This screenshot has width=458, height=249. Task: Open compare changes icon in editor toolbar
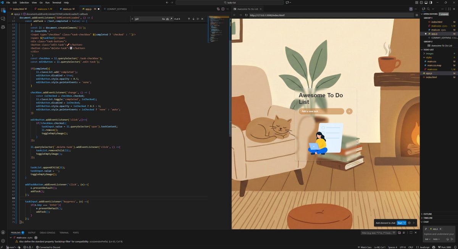(x=218, y=9)
